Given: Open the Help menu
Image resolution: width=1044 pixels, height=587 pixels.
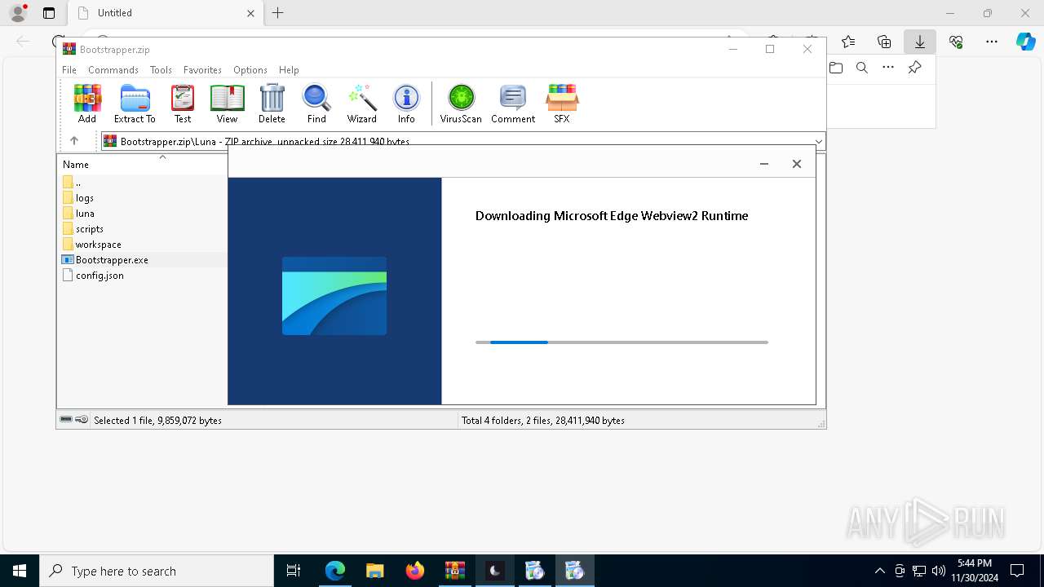Looking at the screenshot, I should tap(289, 70).
